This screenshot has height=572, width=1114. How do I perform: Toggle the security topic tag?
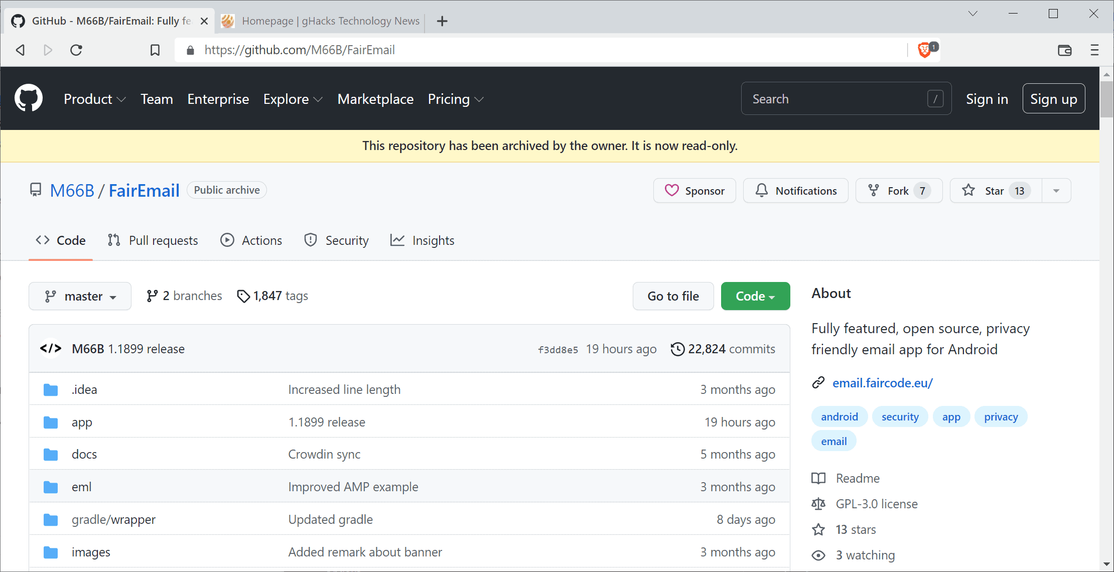tap(900, 416)
